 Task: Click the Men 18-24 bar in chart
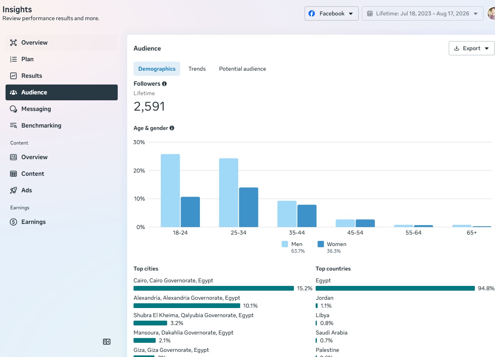tap(170, 190)
